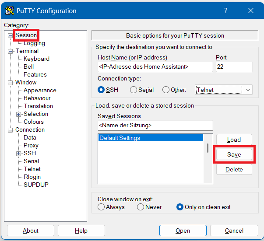The image size is (264, 241).
Task: Expand the Selection tree node
Action: (x=19, y=114)
